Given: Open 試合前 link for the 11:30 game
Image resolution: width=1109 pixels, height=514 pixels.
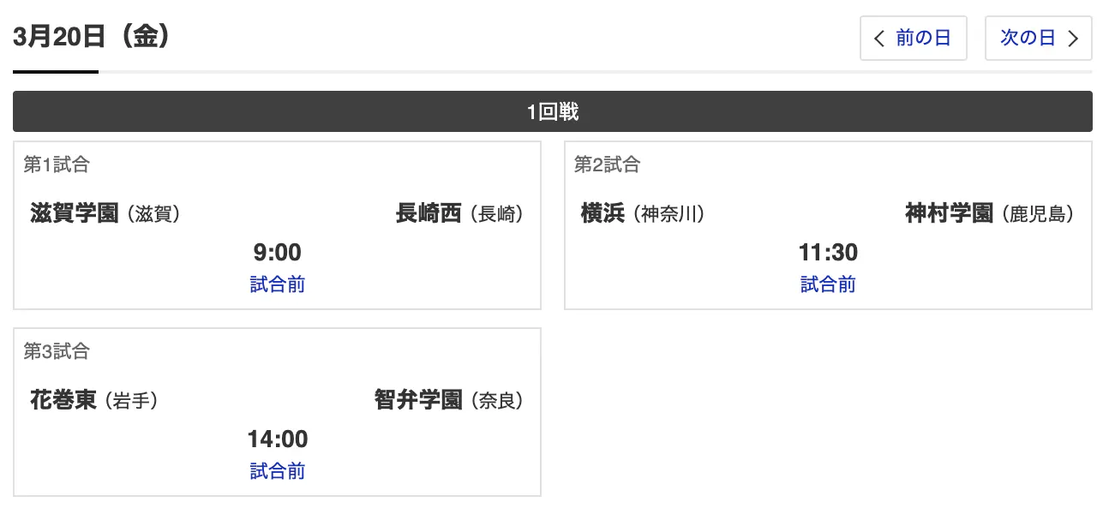Looking at the screenshot, I should point(828,284).
